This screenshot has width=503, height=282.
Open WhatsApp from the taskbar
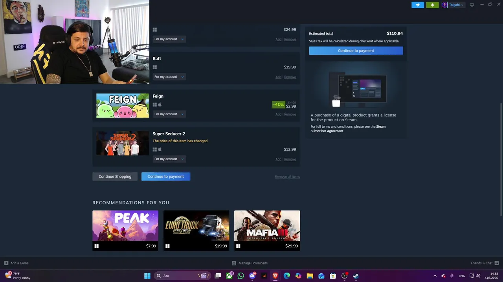(x=240, y=276)
